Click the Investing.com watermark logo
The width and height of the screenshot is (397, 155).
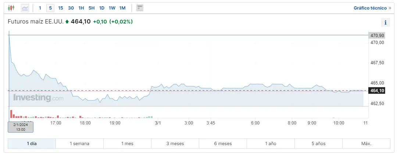[38, 98]
